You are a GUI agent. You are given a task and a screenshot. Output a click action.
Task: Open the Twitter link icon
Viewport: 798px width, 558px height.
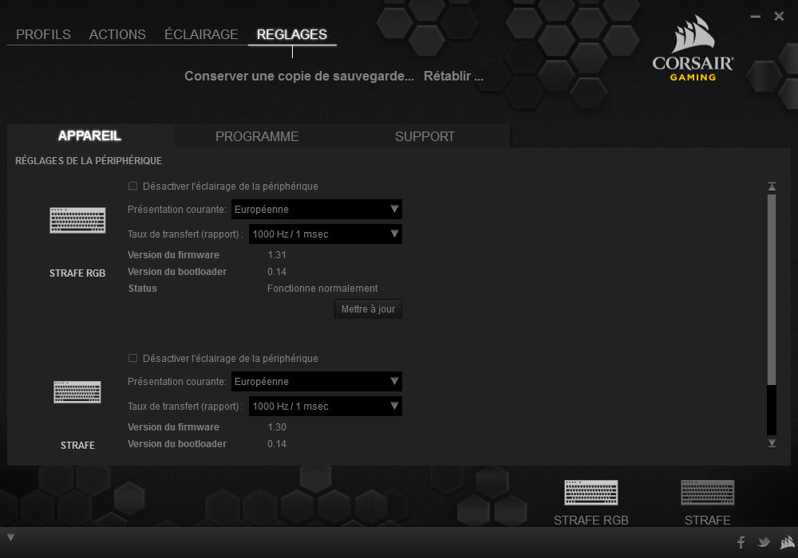pos(764,542)
